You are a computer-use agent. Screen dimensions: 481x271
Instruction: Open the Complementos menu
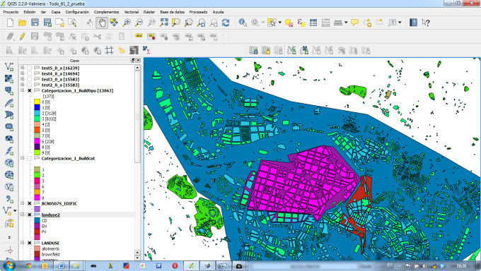106,12
